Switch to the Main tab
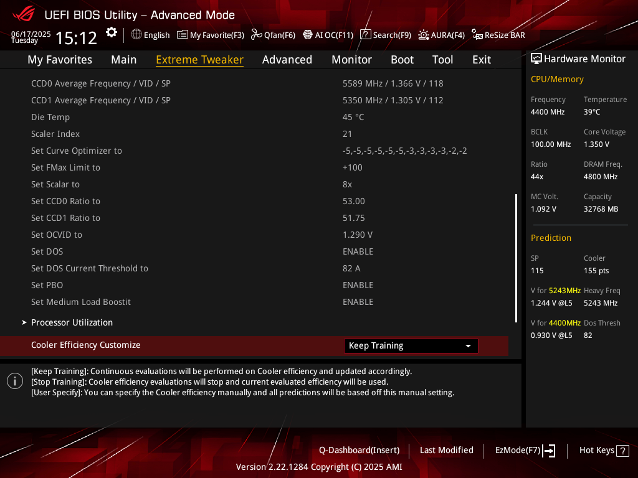The image size is (638, 478). 124,60
